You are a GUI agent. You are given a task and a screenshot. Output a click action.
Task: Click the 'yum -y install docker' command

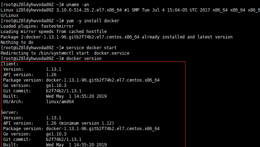pos(93,21)
